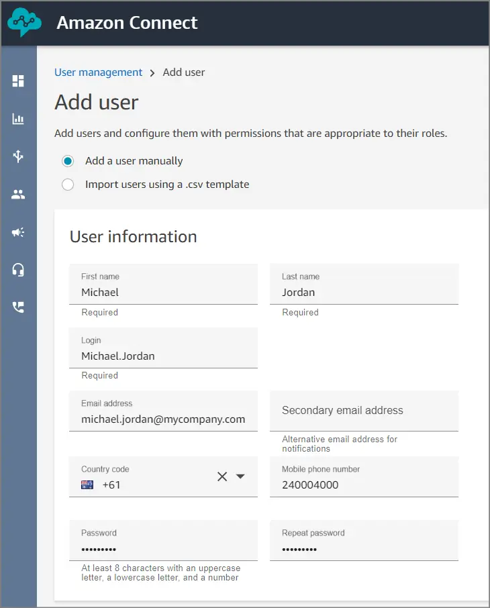Select Import users using a .csv template
490x608 pixels.
(68, 185)
